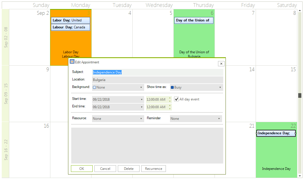Open the Recurrence settings
Viewport: 304px width, 180px height.
153,168
